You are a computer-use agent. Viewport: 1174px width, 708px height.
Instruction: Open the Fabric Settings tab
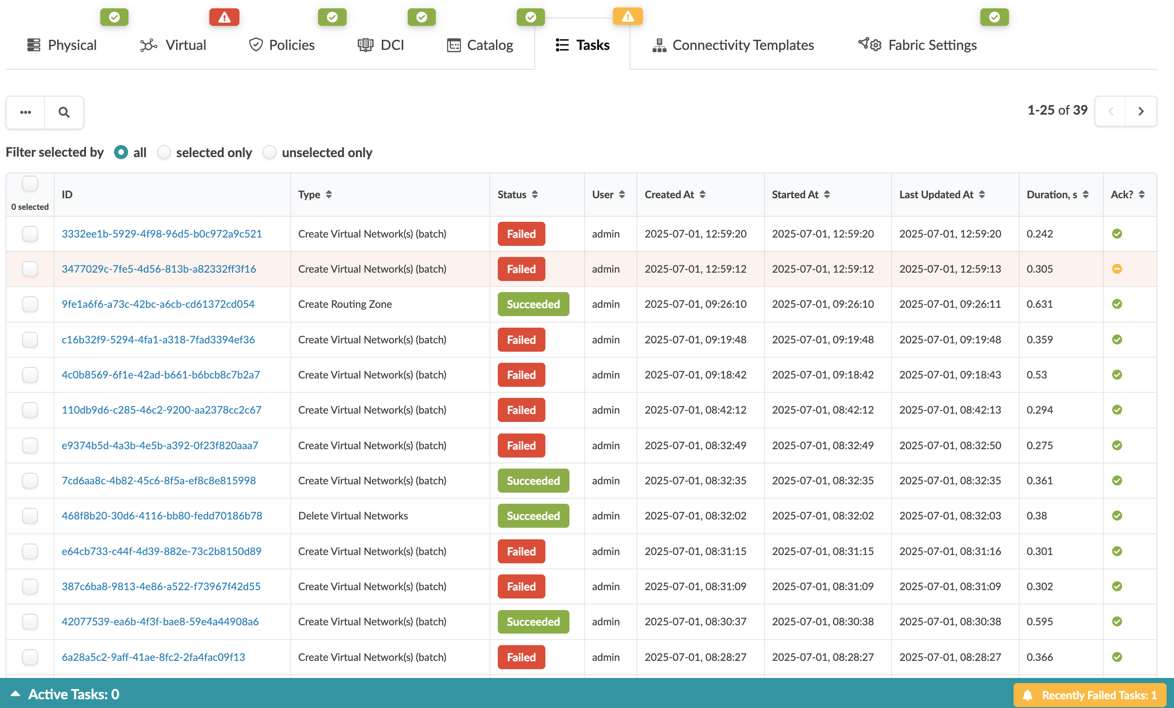(917, 45)
